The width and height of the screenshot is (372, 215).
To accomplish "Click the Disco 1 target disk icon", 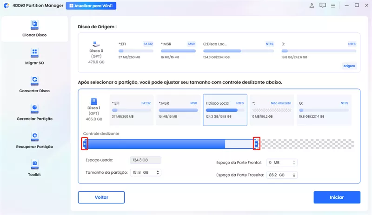I will [94, 101].
